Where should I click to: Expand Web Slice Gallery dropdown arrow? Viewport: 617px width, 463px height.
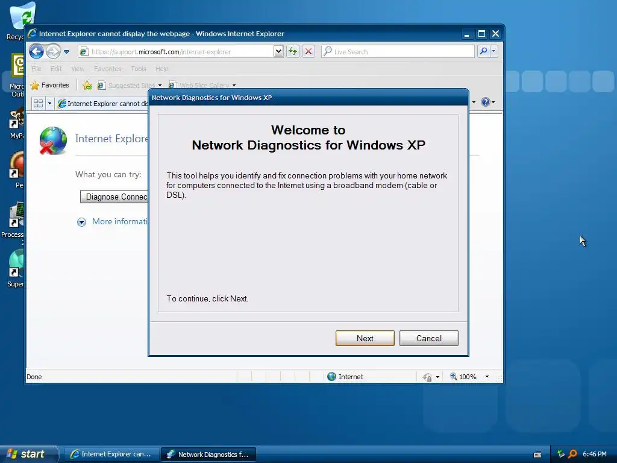pyautogui.click(x=234, y=86)
